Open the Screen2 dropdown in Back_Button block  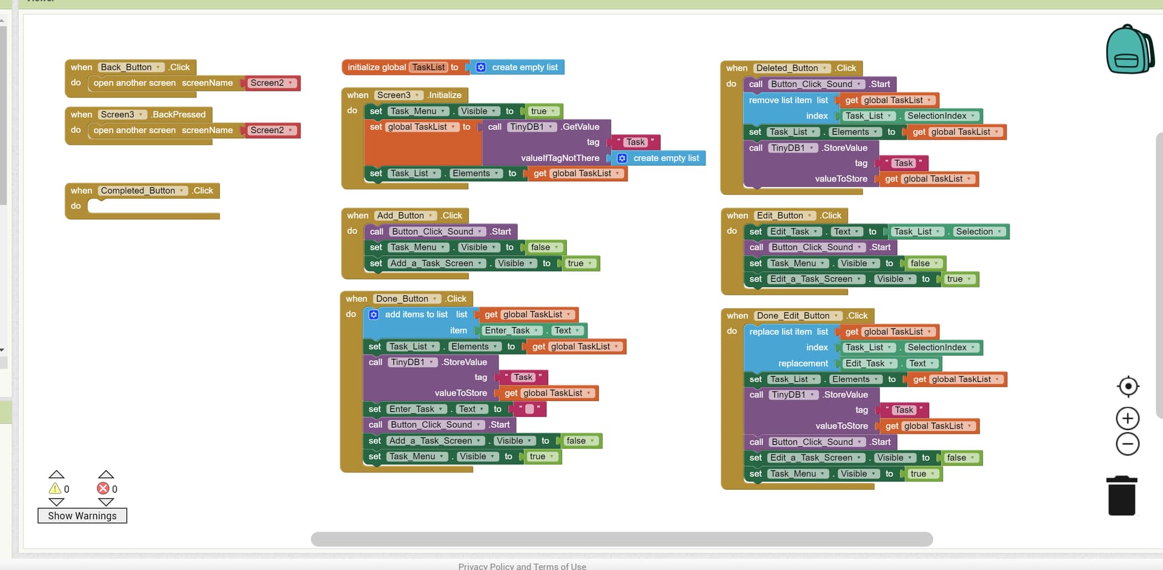(x=289, y=83)
